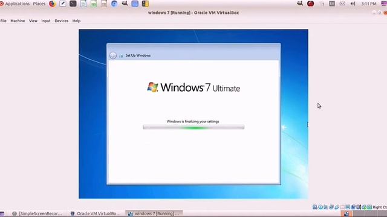Open the Places menu in the top panel
This screenshot has height=217, width=387.
[39, 4]
